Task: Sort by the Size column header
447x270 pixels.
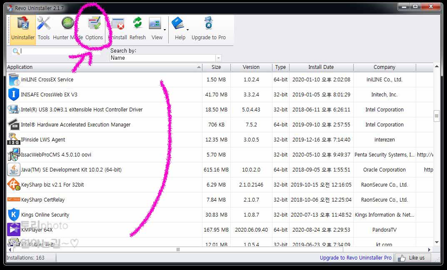Action: click(216, 67)
